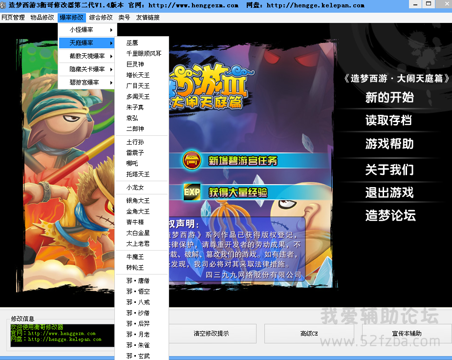Expand the 隐藏关卡爆率 submenu
Image resolution: width=452 pixels, height=360 pixels.
pos(87,69)
